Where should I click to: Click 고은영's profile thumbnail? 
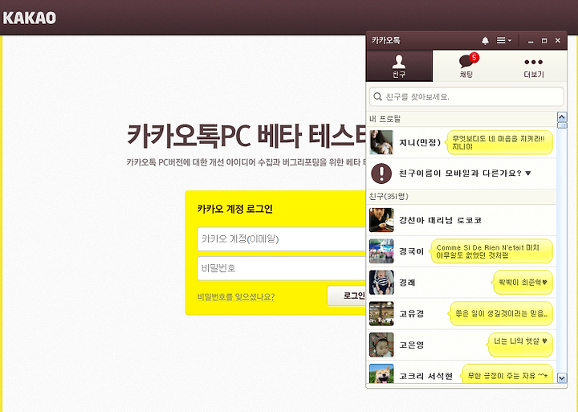pos(381,345)
